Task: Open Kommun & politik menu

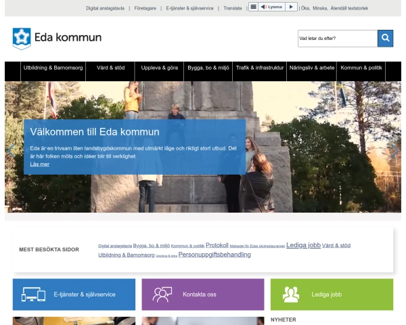Action: point(361,71)
